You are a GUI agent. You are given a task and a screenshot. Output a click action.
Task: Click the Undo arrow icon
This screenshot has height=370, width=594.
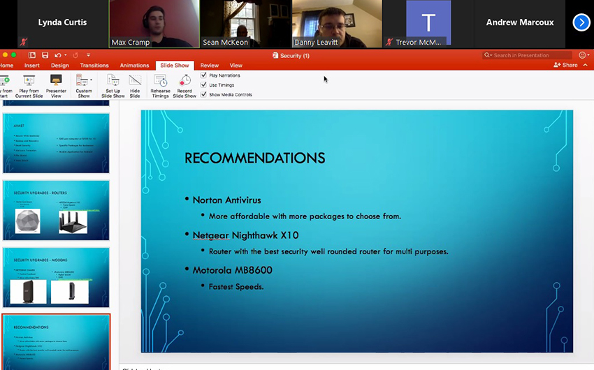(x=57, y=55)
